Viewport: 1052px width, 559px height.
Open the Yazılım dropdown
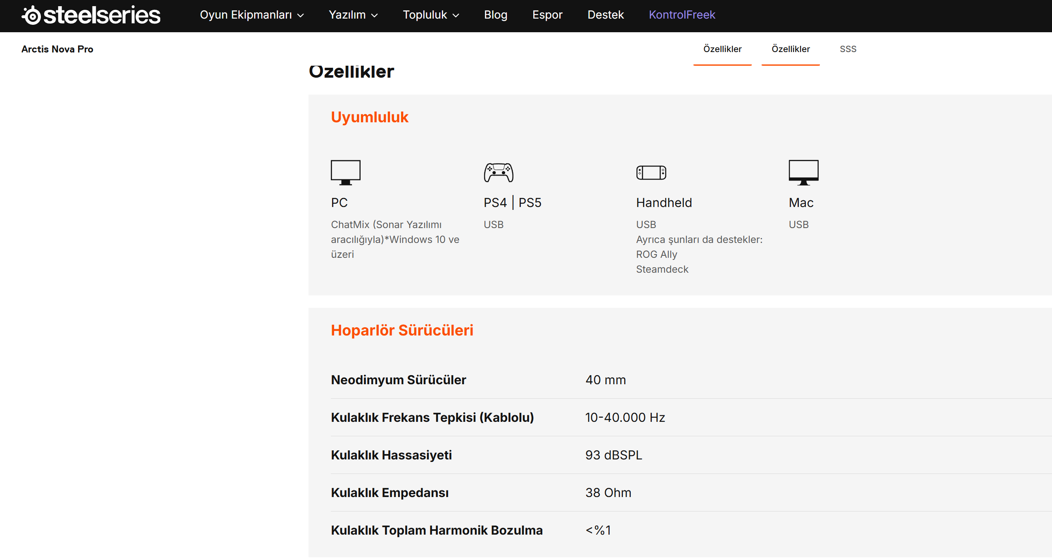(x=353, y=15)
